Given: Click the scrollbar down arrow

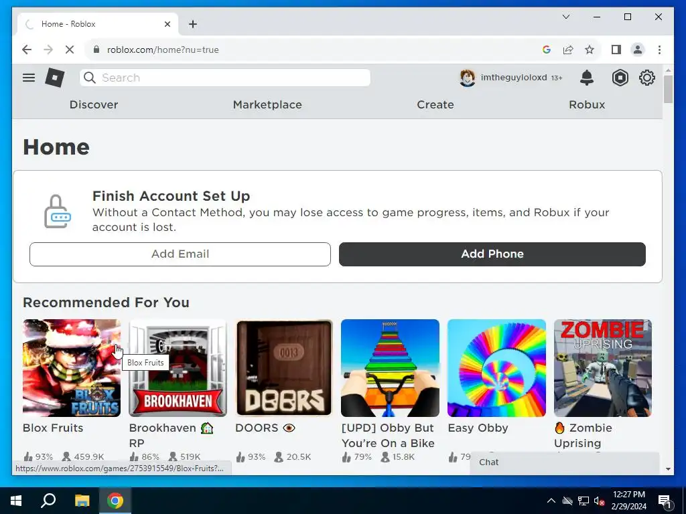Looking at the screenshot, I should click(668, 469).
